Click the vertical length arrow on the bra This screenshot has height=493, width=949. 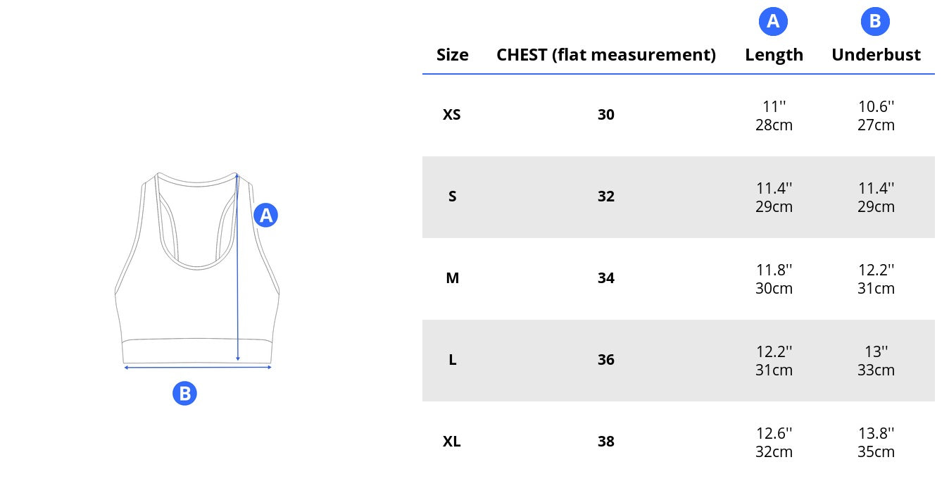tap(238, 267)
